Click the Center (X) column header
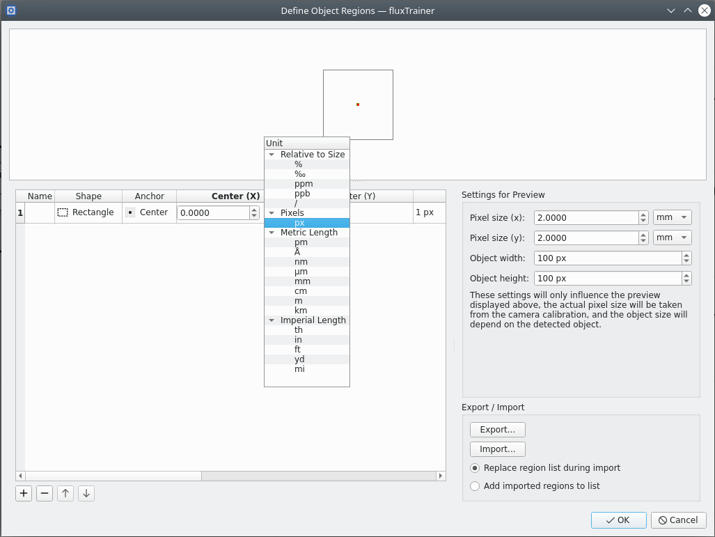 (x=221, y=196)
